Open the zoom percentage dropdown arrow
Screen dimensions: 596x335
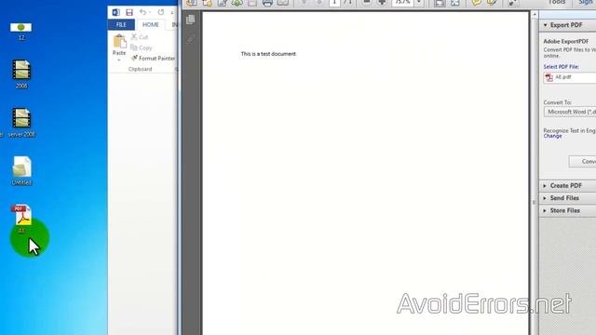[x=418, y=3]
